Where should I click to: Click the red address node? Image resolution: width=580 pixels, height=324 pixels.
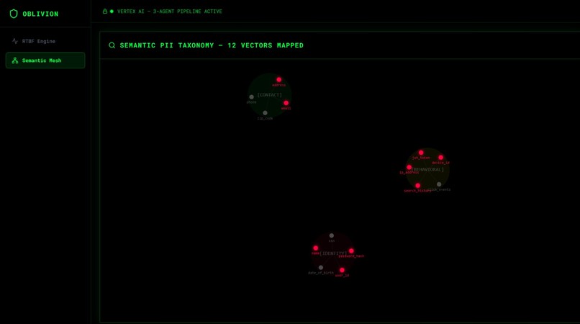coord(279,80)
